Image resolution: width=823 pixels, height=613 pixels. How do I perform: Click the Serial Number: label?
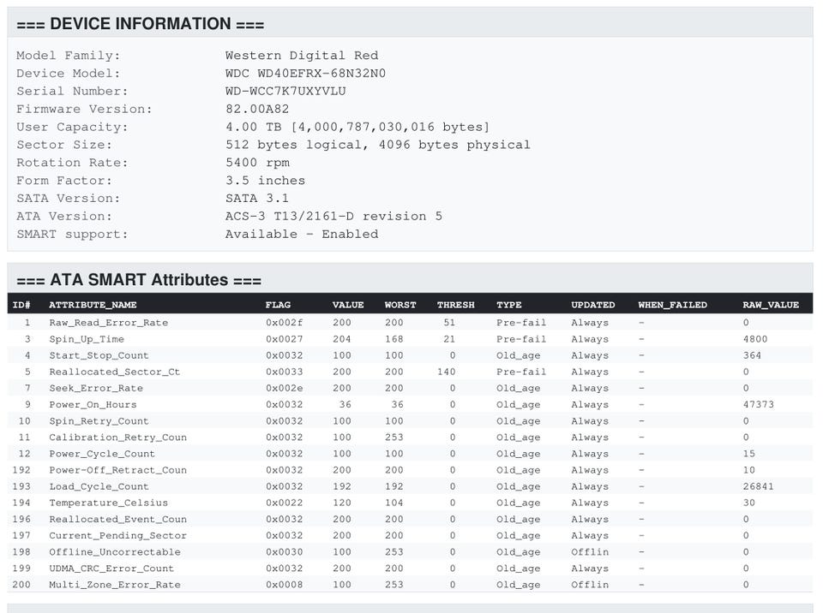[72, 92]
